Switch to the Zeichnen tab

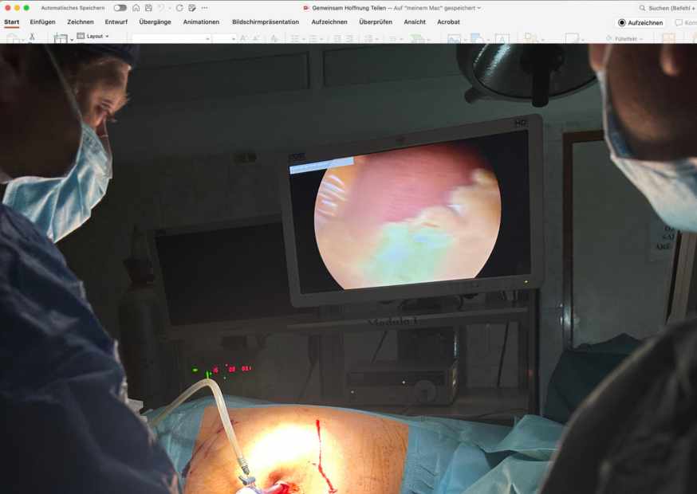[81, 22]
